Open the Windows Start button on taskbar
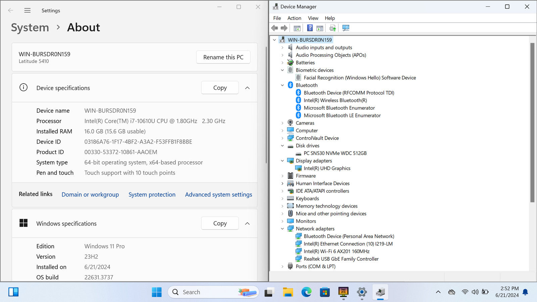Viewport: 537px width, 302px height. pos(157,292)
